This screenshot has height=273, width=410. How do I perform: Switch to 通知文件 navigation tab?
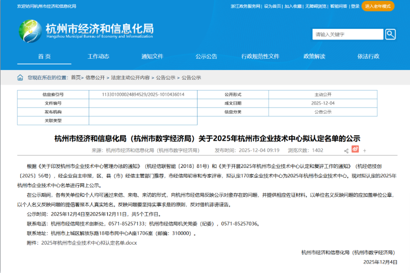[x=152, y=56]
